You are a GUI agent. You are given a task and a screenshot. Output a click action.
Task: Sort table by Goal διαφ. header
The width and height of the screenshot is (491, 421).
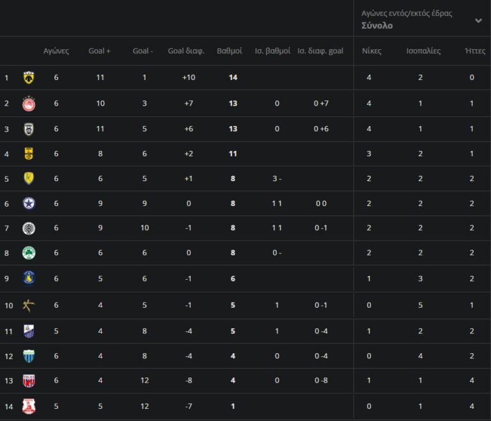pos(186,51)
